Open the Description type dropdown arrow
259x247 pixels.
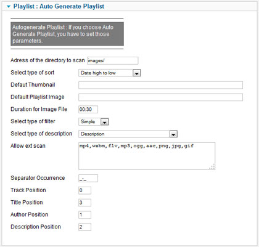pos(173,134)
